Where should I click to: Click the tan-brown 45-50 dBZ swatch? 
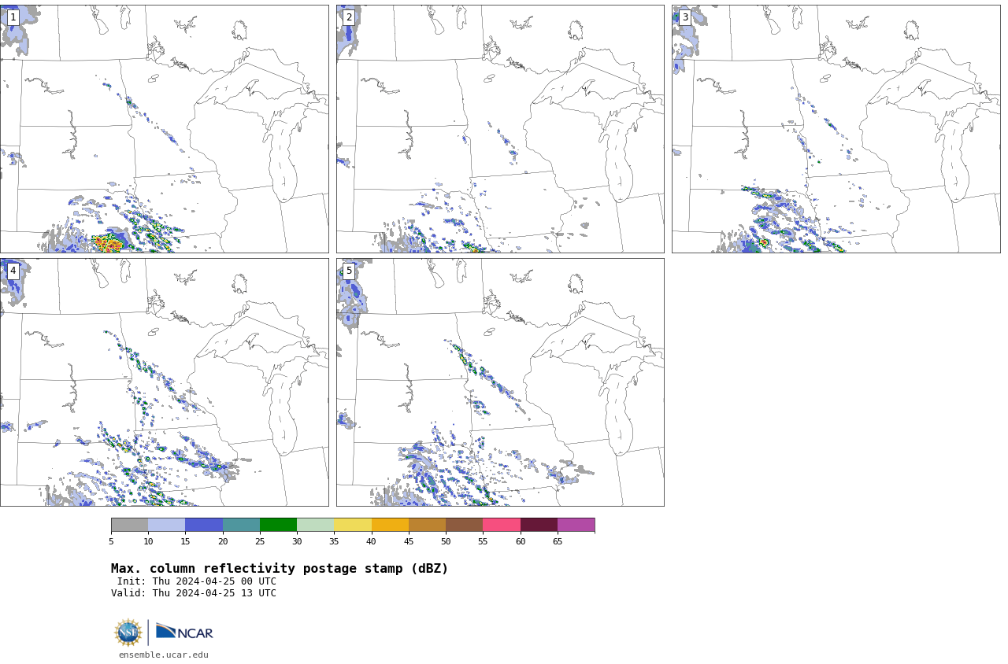click(x=427, y=525)
